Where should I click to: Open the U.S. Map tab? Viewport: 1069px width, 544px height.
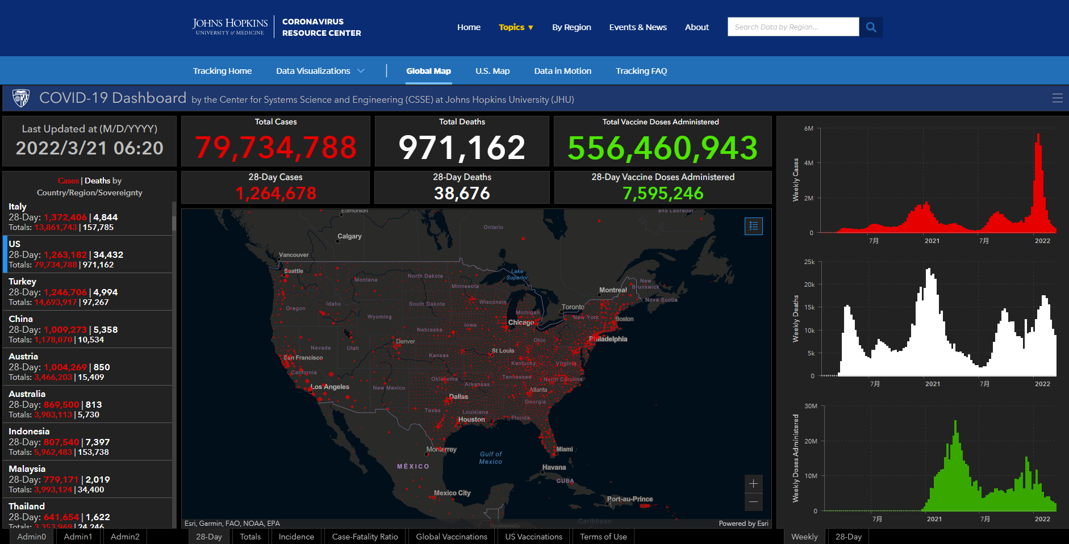[492, 71]
